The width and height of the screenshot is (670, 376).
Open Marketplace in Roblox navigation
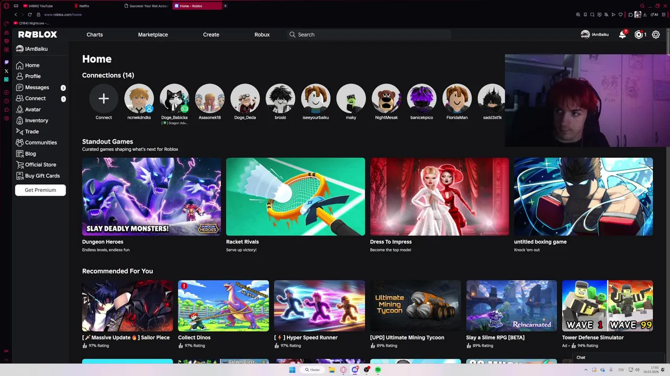pos(153,34)
